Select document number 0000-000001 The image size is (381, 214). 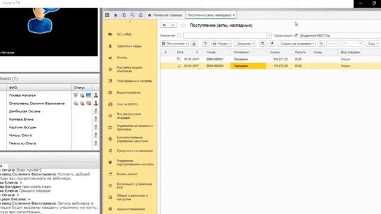[x=215, y=59]
